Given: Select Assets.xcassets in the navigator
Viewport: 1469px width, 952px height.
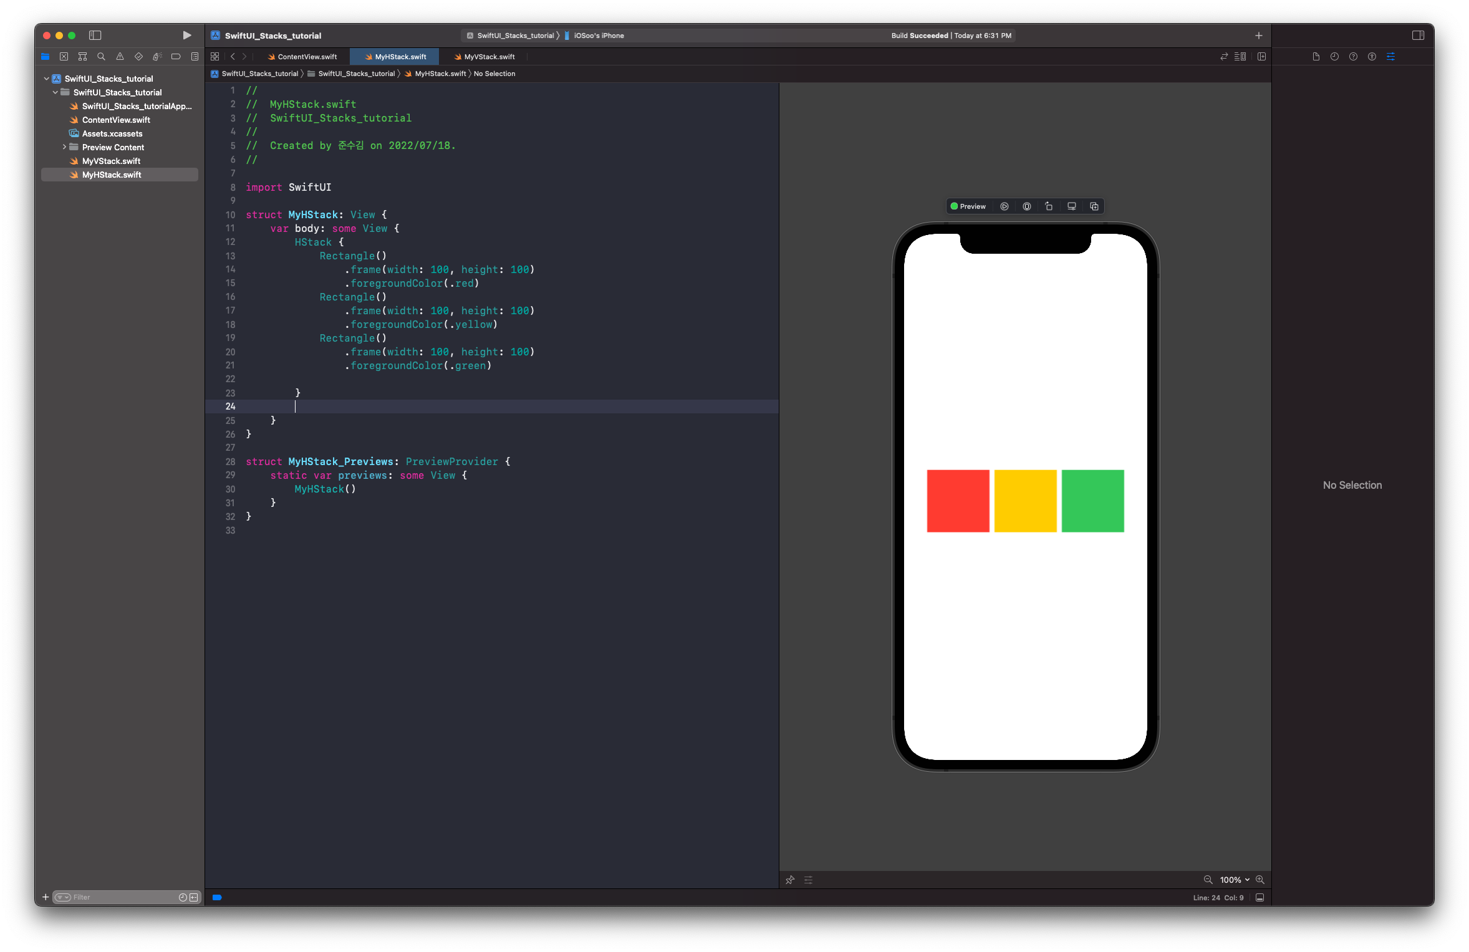Looking at the screenshot, I should [112, 133].
